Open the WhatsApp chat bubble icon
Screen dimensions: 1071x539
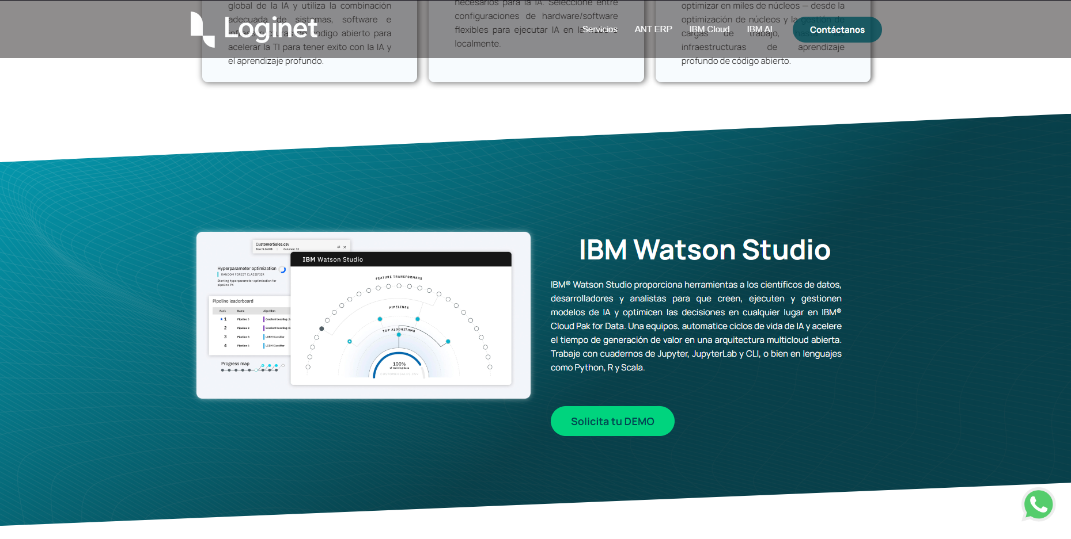(x=1038, y=504)
